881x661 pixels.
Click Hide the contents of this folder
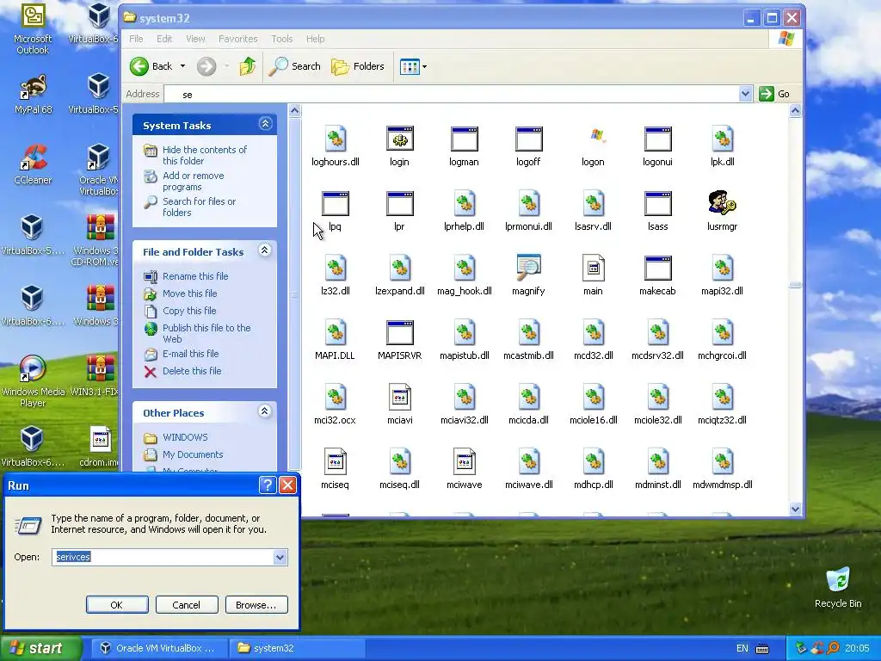click(205, 155)
